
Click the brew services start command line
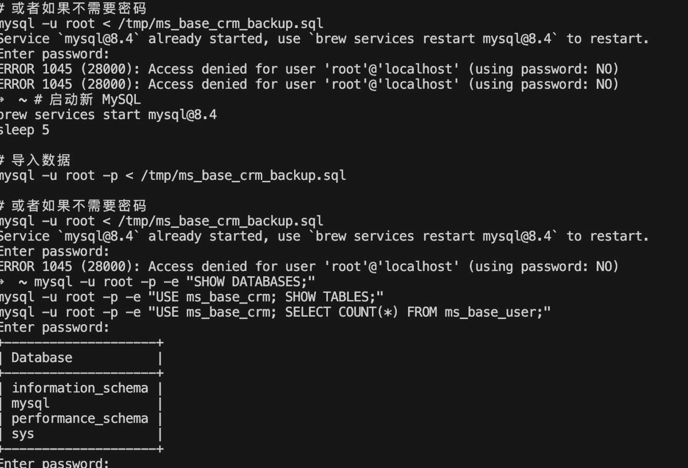108,115
